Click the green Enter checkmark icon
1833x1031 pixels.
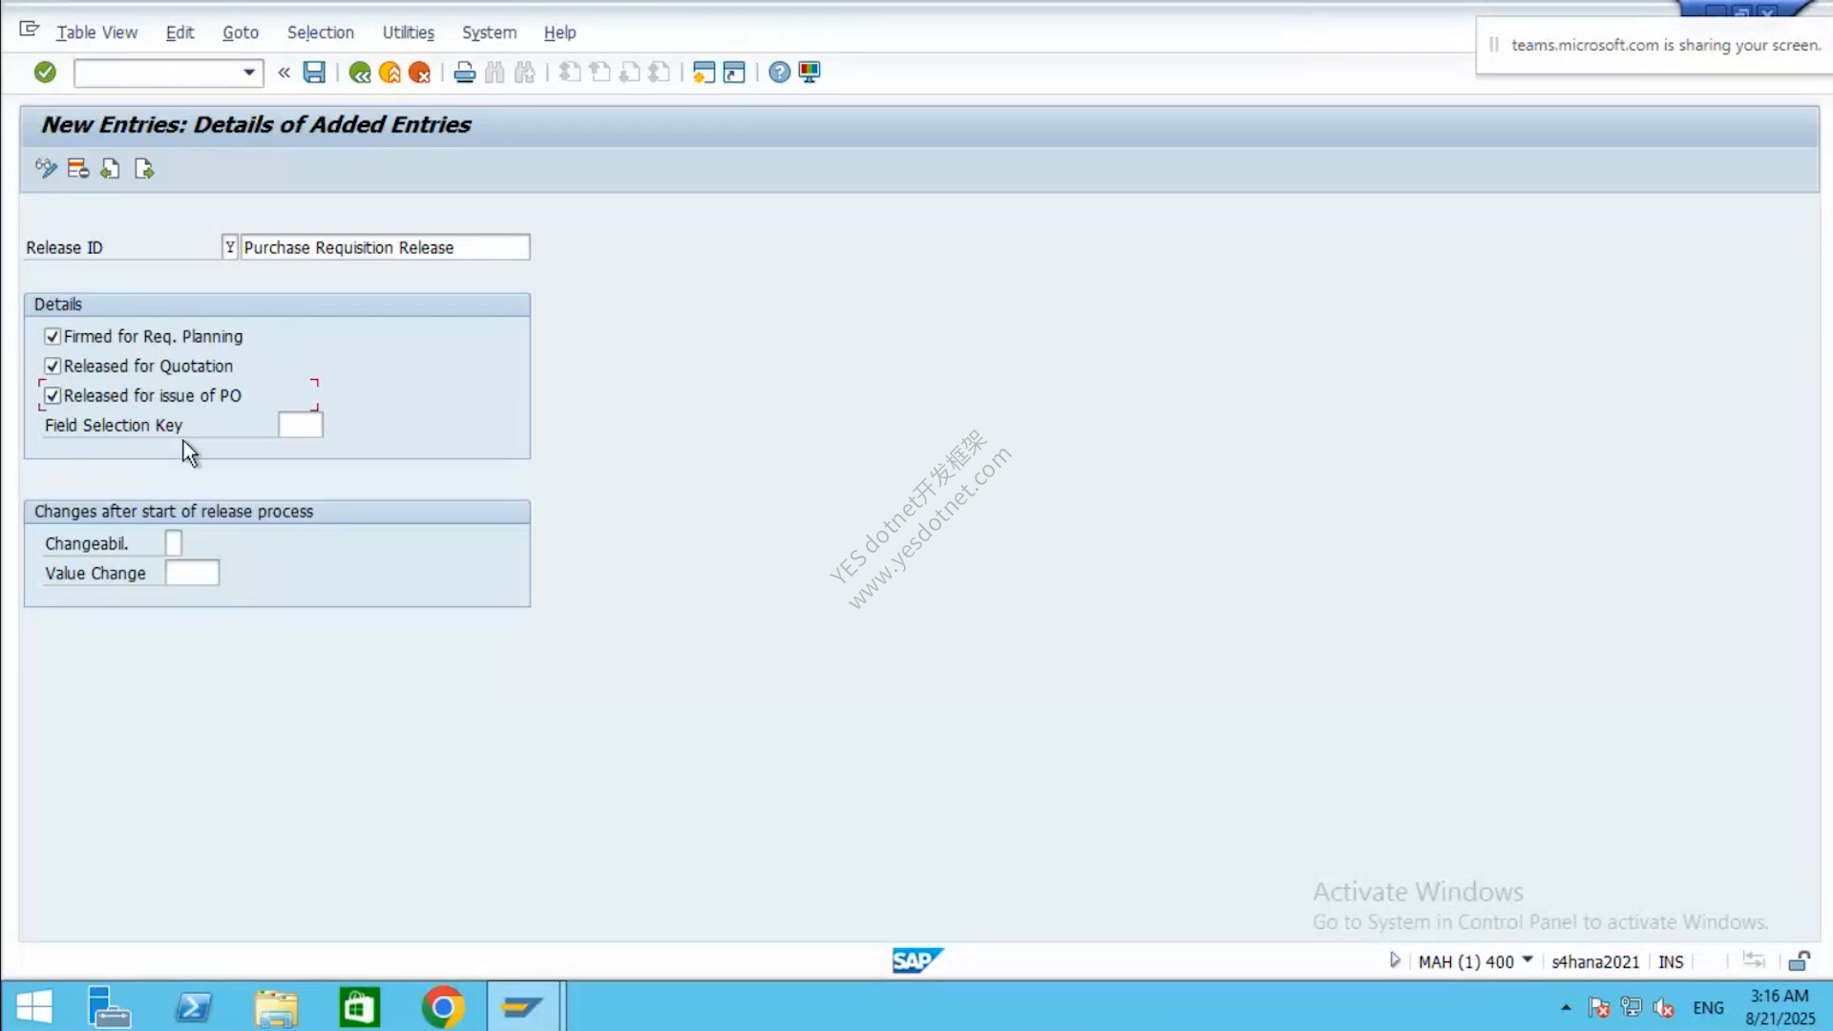click(x=45, y=73)
